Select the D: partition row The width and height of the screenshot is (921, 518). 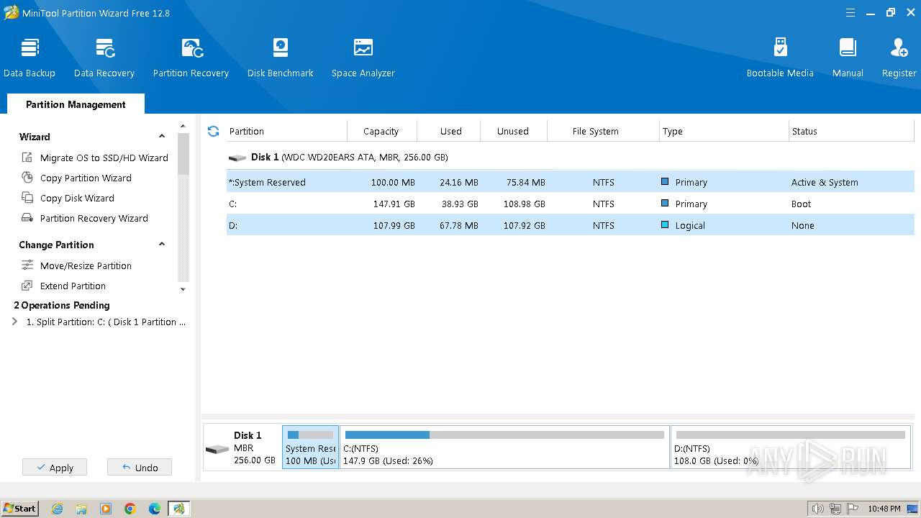(x=570, y=225)
